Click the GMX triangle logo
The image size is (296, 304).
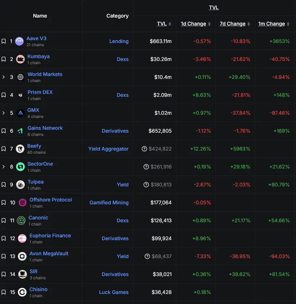click(x=20, y=113)
